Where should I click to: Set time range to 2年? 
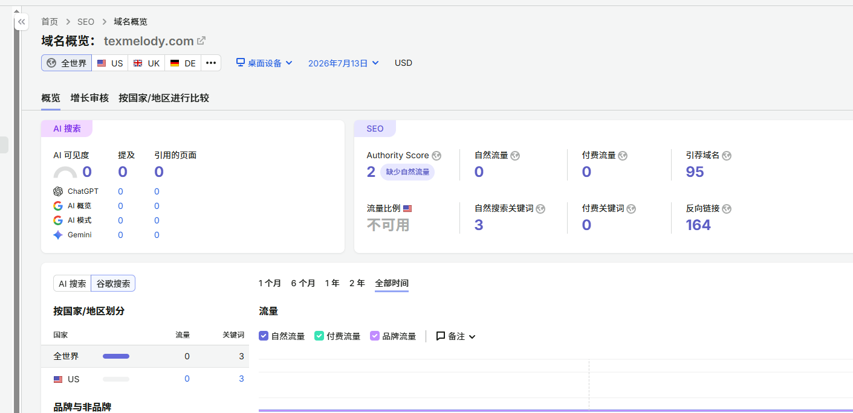coord(357,283)
